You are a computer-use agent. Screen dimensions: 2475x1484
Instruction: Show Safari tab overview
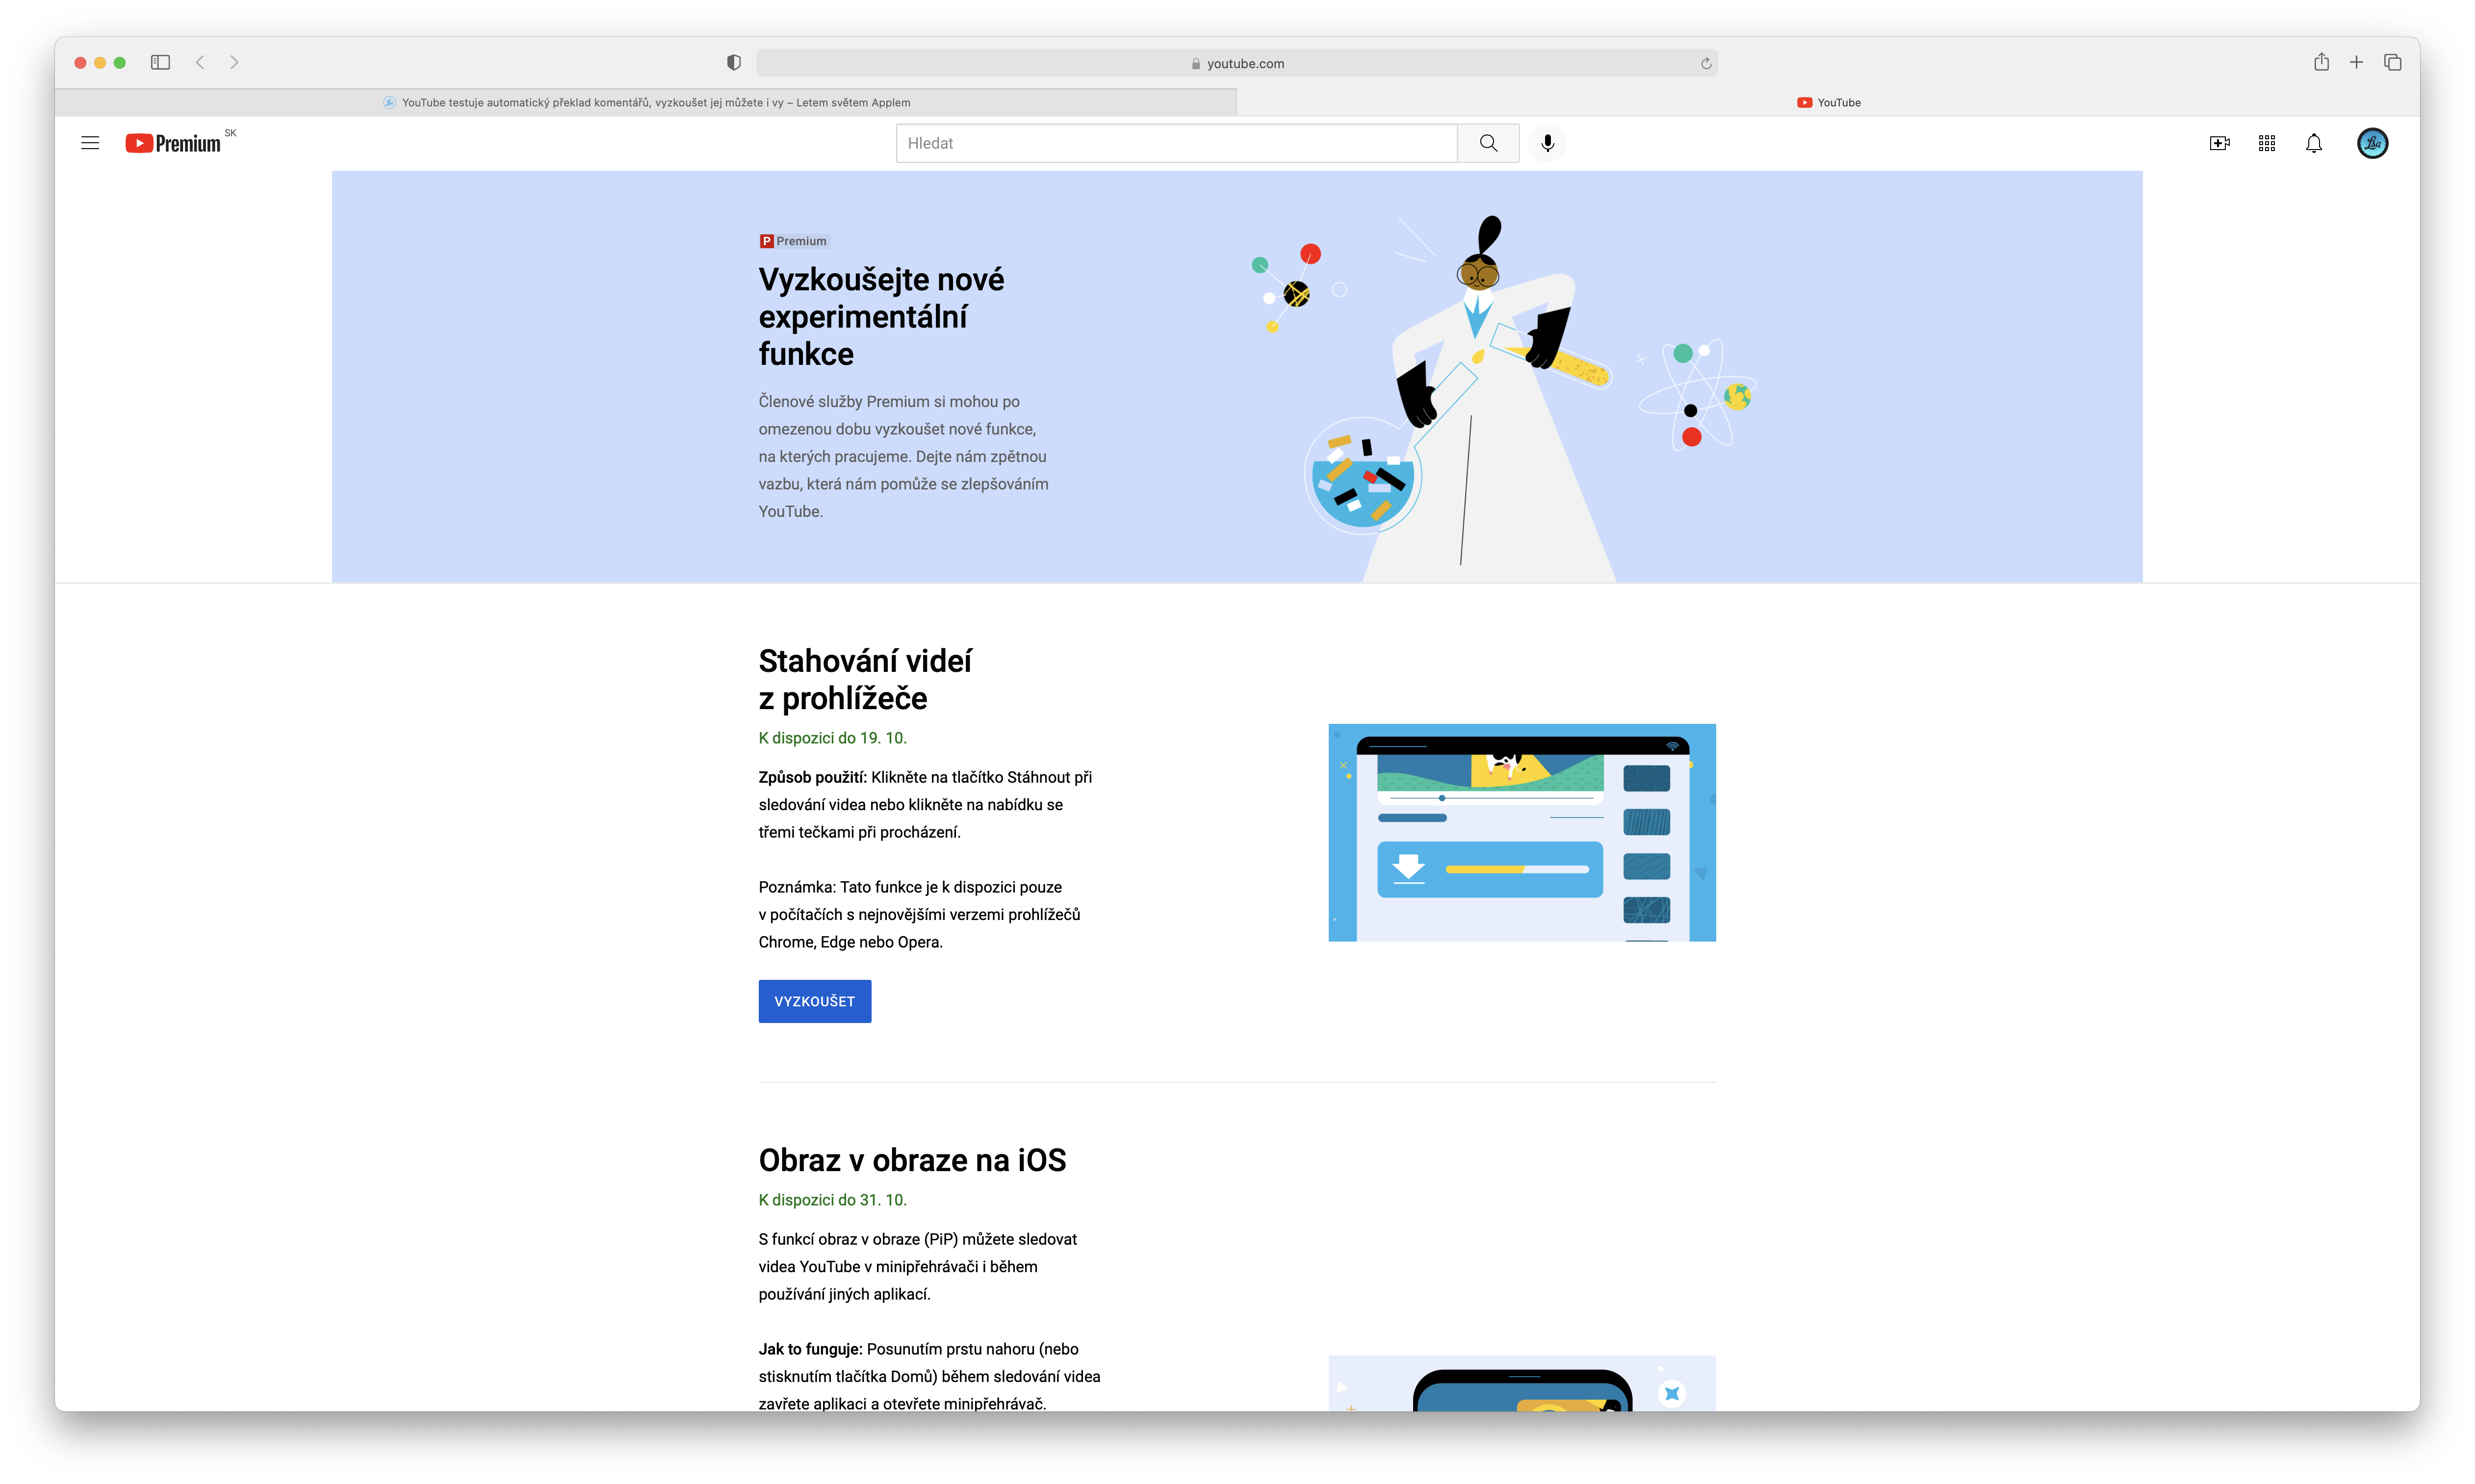click(x=2392, y=62)
